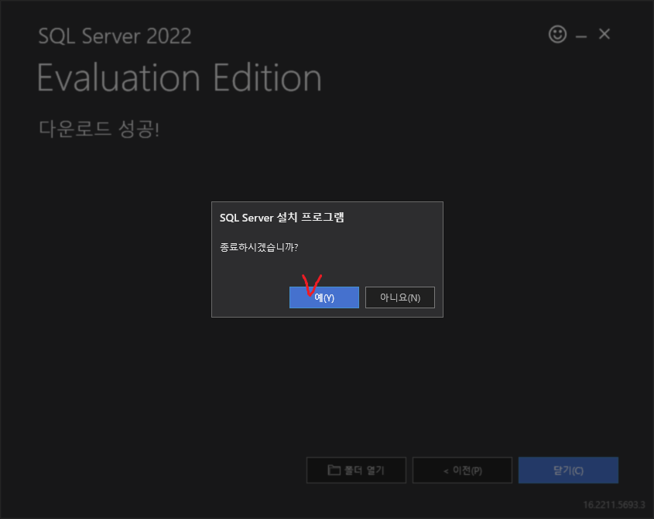
Task: Cancel exit with the 아니요(N) button
Action: click(400, 297)
